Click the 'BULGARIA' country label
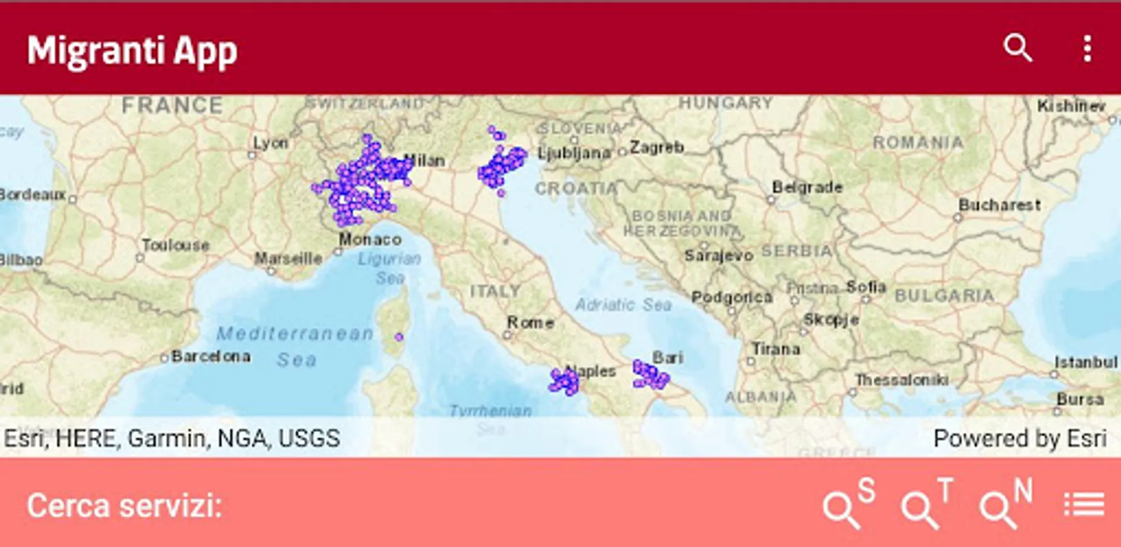This screenshot has height=547, width=1121. tap(944, 296)
